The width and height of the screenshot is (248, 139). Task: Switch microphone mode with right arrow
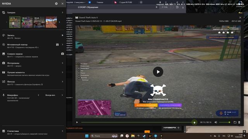(62, 95)
